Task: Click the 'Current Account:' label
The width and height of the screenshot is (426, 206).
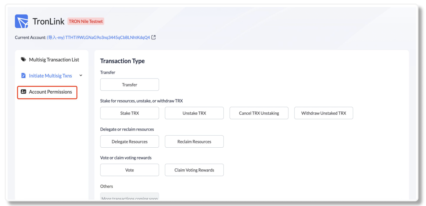Action: [31, 37]
